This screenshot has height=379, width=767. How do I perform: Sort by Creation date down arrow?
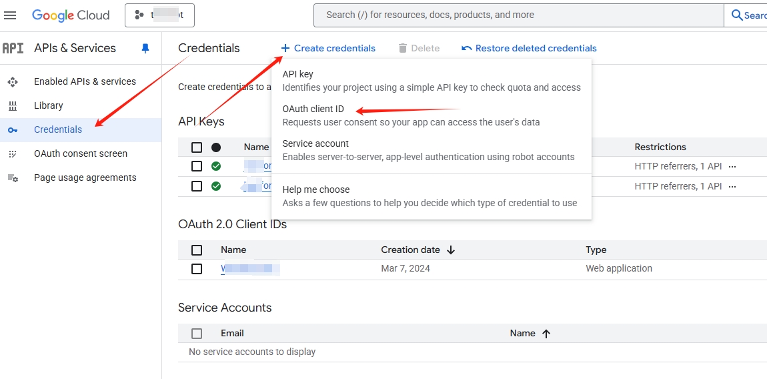pyautogui.click(x=451, y=250)
